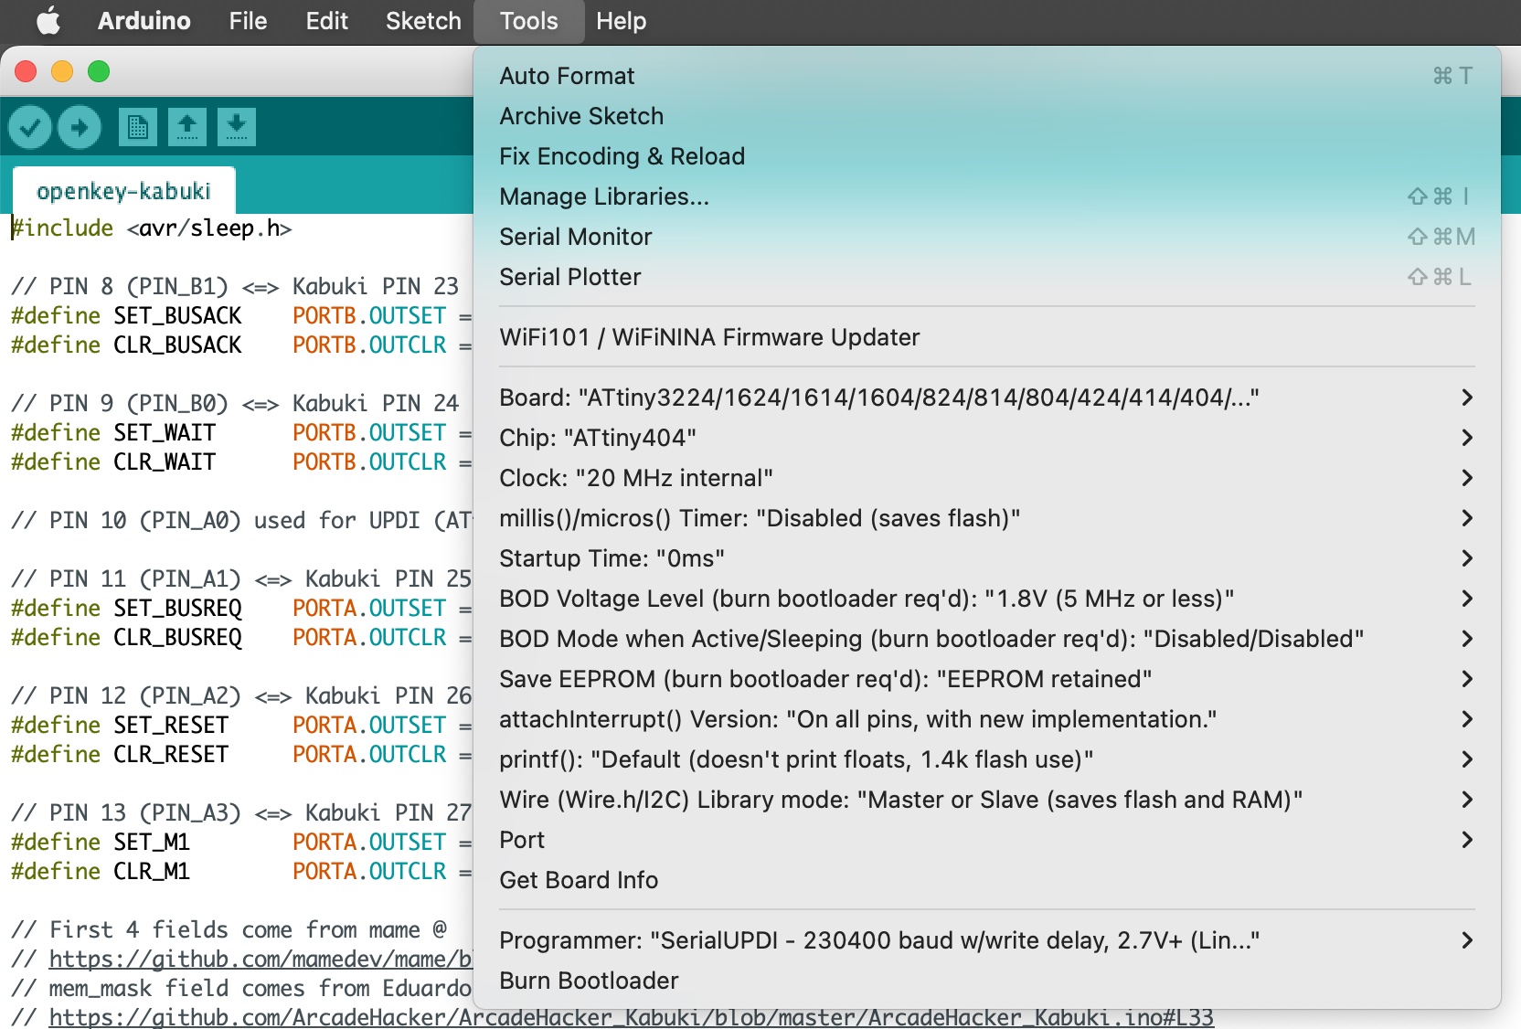The width and height of the screenshot is (1521, 1029).
Task: Open the Edit menu
Action: pyautogui.click(x=326, y=21)
